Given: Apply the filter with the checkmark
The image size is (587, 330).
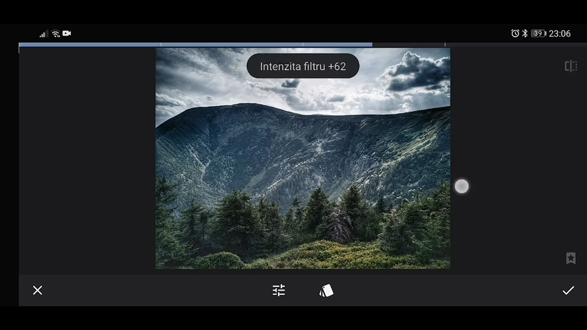Looking at the screenshot, I should pyautogui.click(x=568, y=290).
